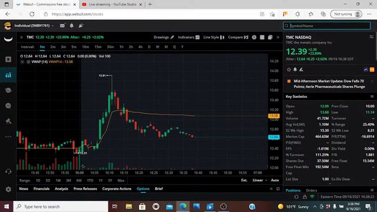This screenshot has height=212, width=377.
Task: Open the TMC notes pen icon
Action: (301, 69)
